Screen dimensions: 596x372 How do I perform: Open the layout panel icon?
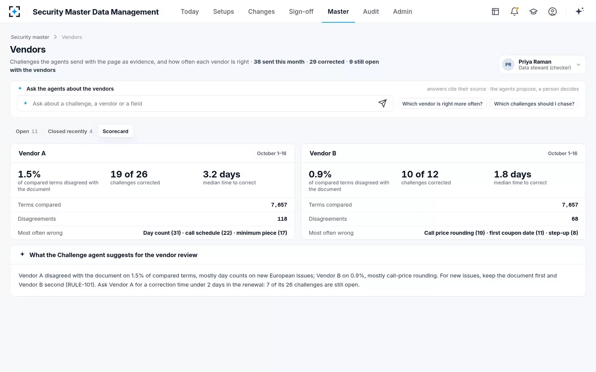(x=495, y=12)
